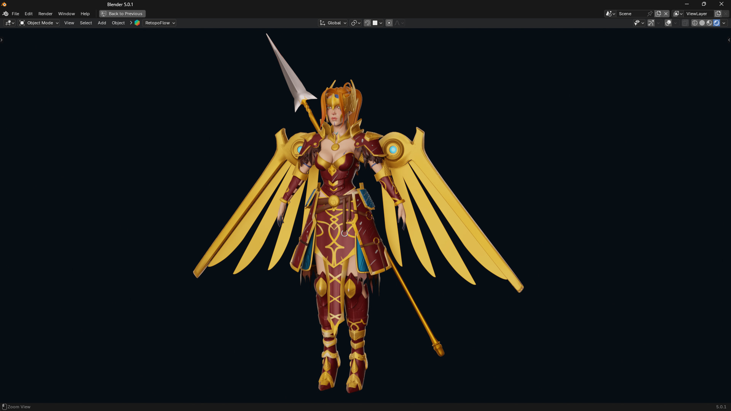Expand the RetopoFlow dropdown
This screenshot has width=731, height=411.
click(x=160, y=23)
